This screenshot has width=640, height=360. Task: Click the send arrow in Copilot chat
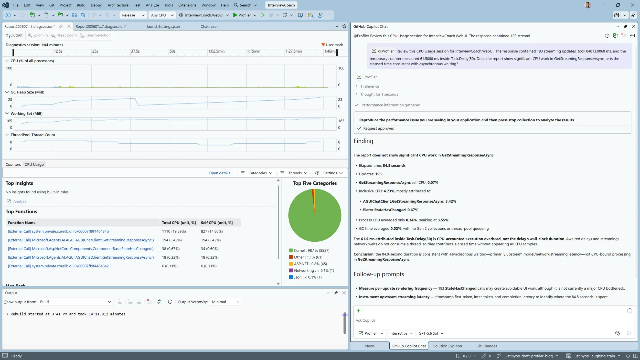[x=629, y=333]
